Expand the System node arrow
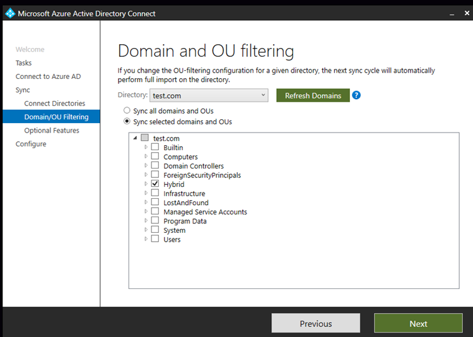This screenshot has width=473, height=337. click(x=146, y=230)
